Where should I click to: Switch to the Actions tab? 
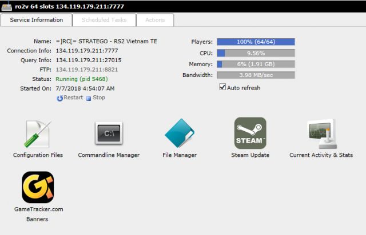(x=155, y=20)
